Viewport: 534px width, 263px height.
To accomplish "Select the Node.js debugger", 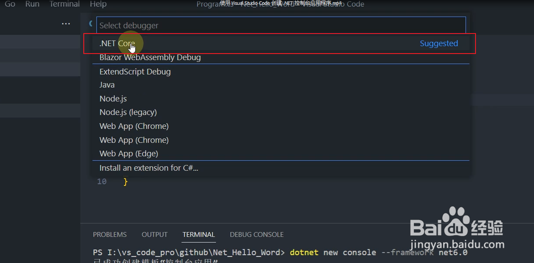I will pyautogui.click(x=281, y=99).
